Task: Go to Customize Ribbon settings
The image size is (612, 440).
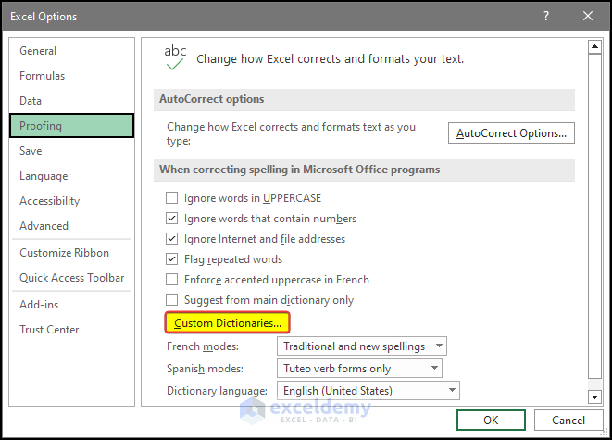Action: click(64, 253)
